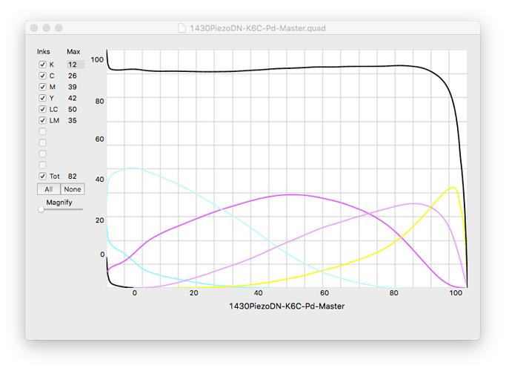Screen dimensions: 506x371
Task: Uncheck the K ink checkbox
Action: [42, 65]
